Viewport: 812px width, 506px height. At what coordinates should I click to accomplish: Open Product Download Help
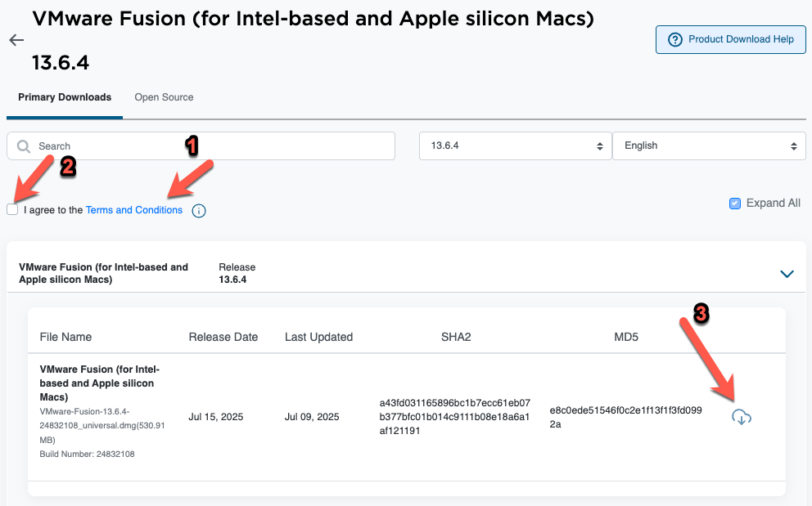[730, 39]
